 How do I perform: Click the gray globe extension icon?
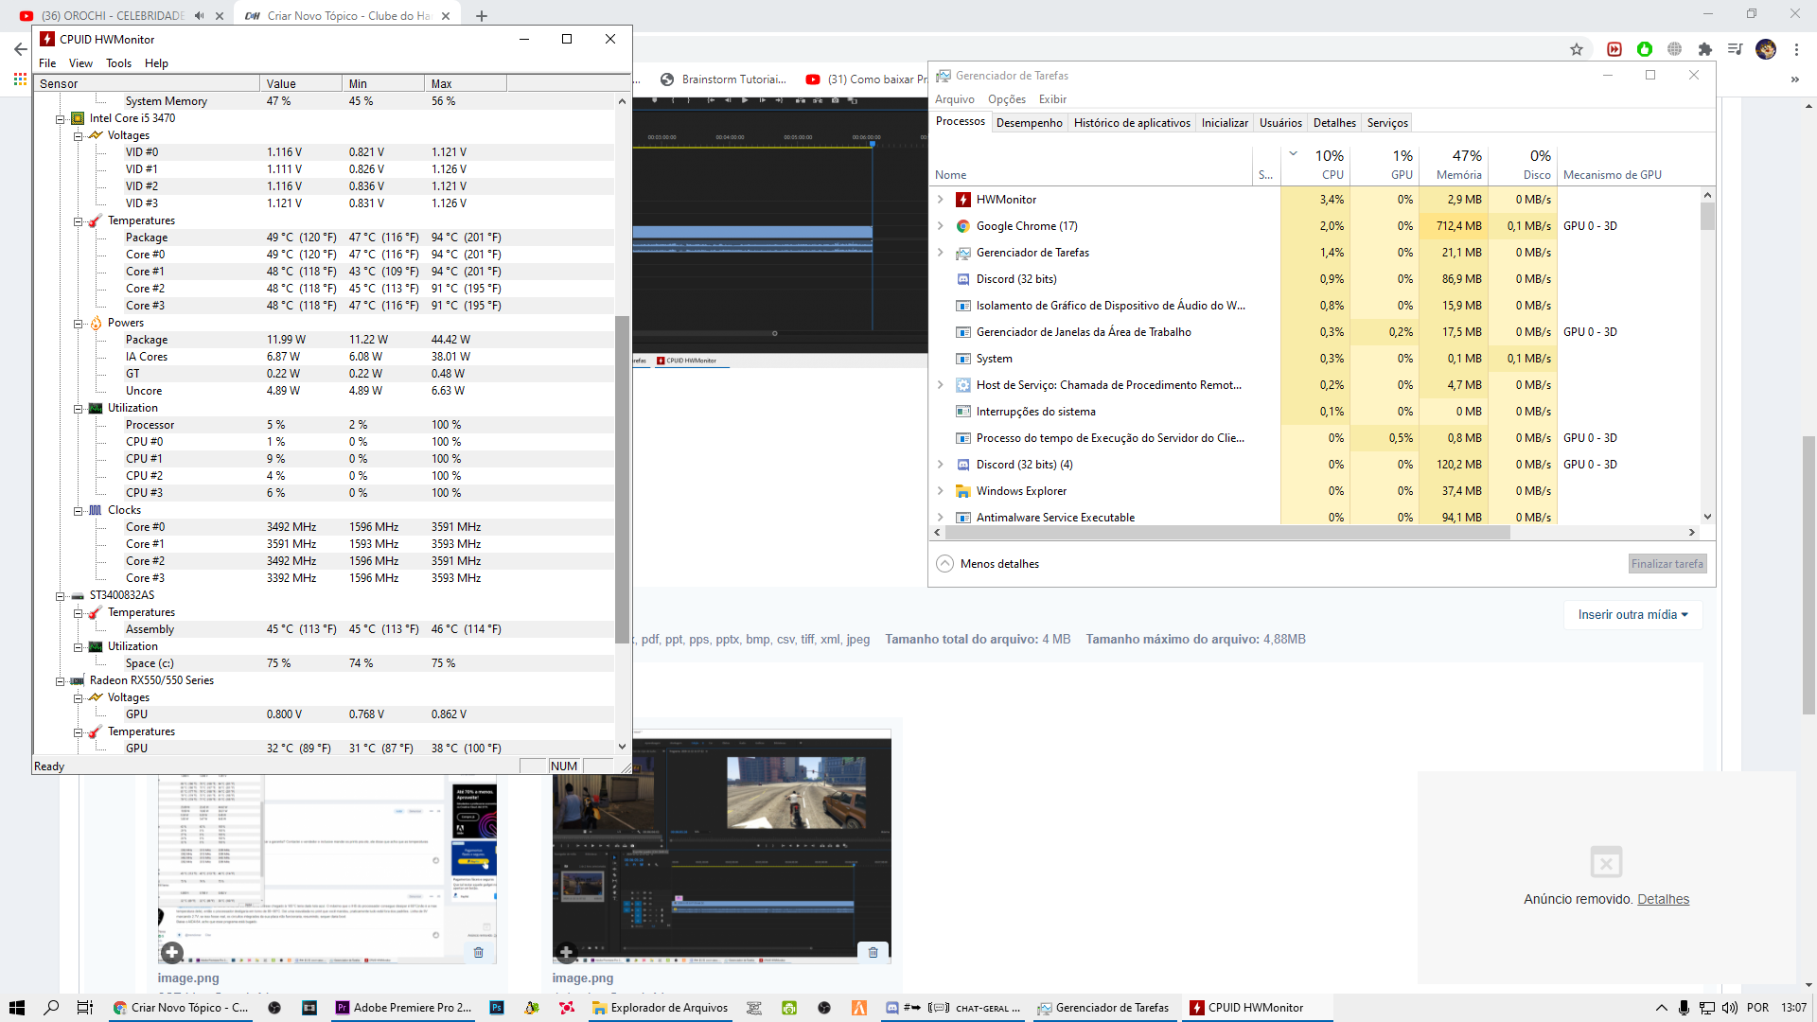pyautogui.click(x=1675, y=49)
